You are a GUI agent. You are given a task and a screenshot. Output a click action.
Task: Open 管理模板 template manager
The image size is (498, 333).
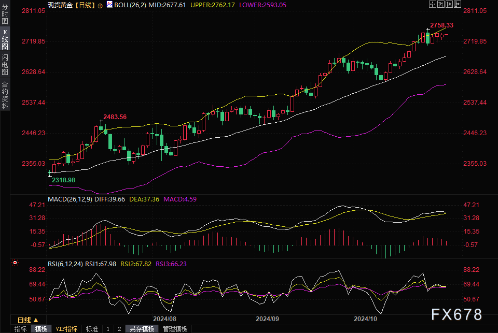tap(175, 329)
